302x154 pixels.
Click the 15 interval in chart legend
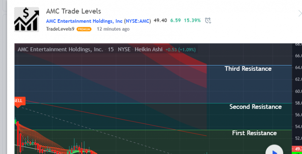[111, 50]
